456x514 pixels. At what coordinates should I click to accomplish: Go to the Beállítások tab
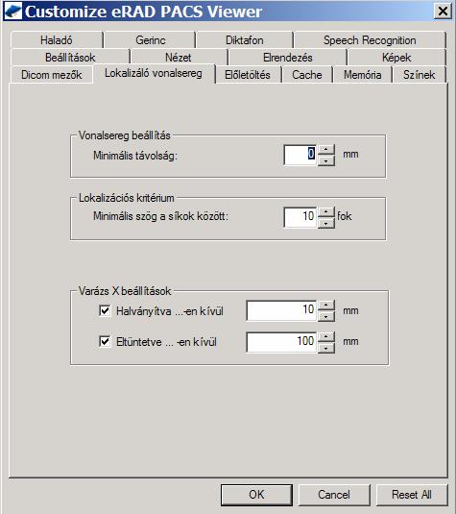70,58
